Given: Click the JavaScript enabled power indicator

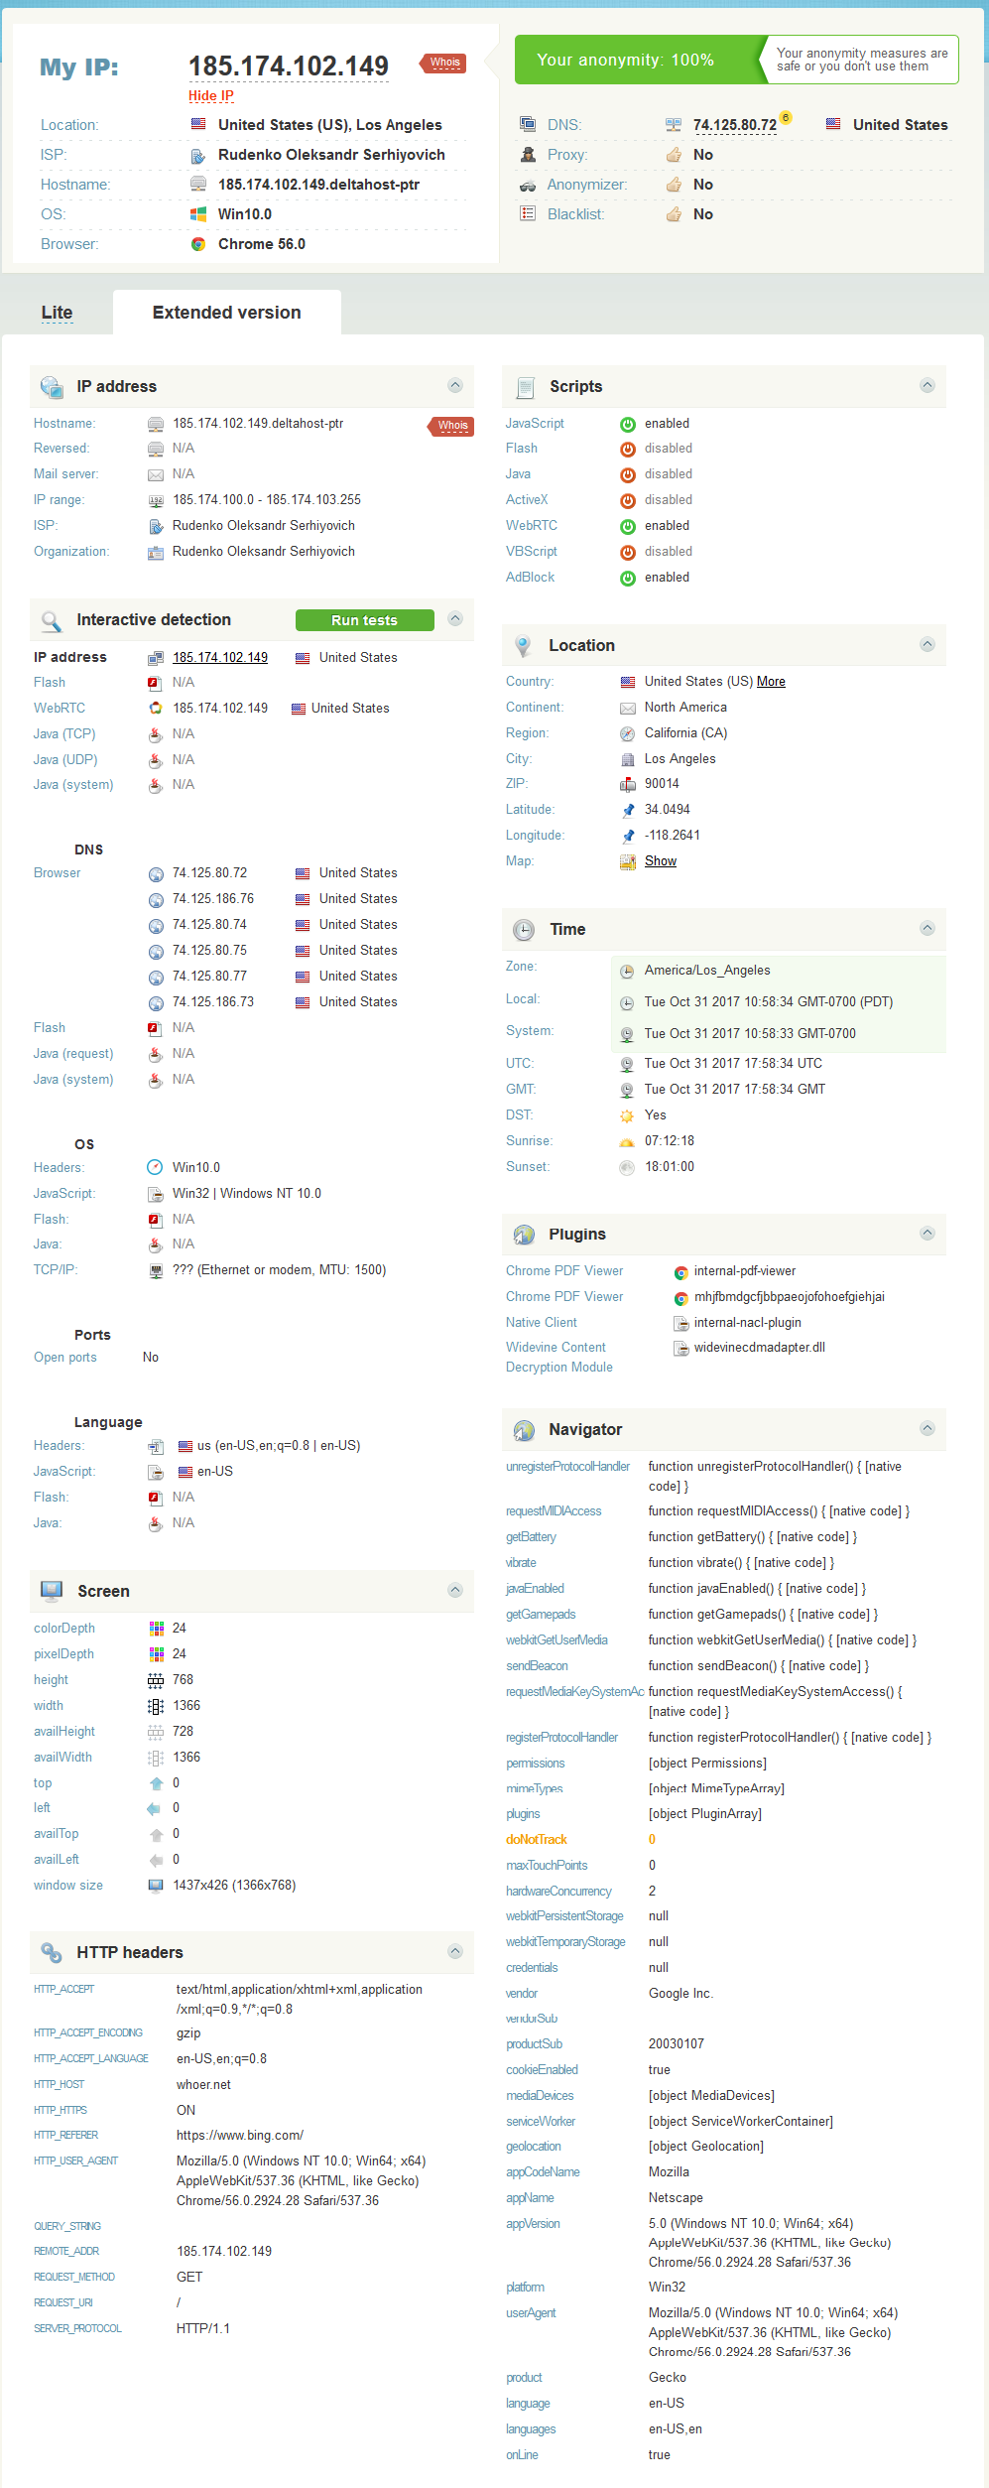Looking at the screenshot, I should (628, 424).
